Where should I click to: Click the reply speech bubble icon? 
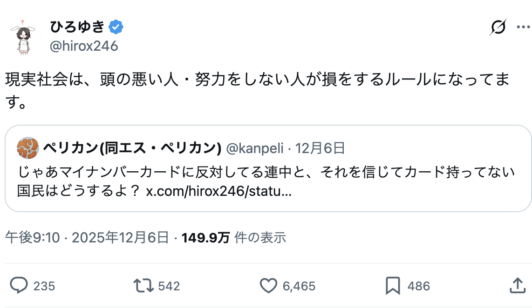19,285
